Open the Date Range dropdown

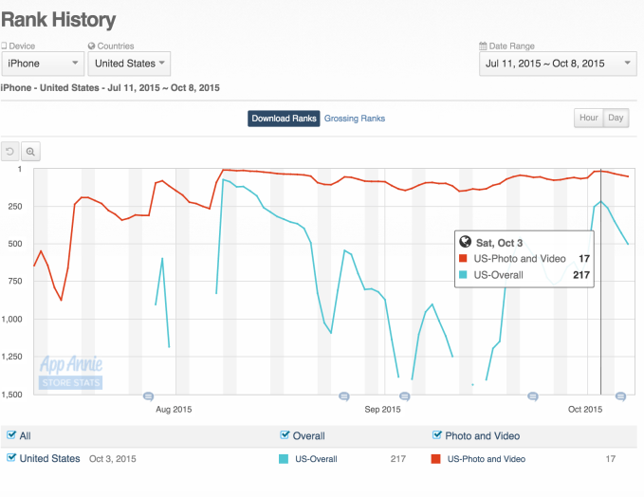(x=558, y=64)
